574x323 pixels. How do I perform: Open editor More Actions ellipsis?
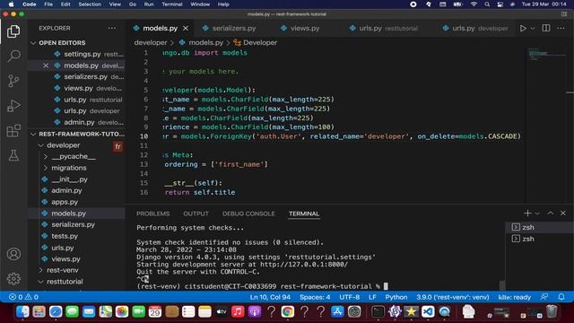pyautogui.click(x=561, y=28)
